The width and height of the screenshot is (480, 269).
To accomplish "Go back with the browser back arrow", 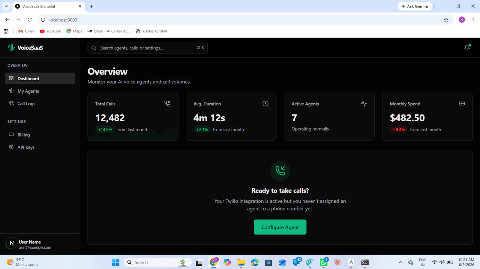I will pyautogui.click(x=7, y=20).
